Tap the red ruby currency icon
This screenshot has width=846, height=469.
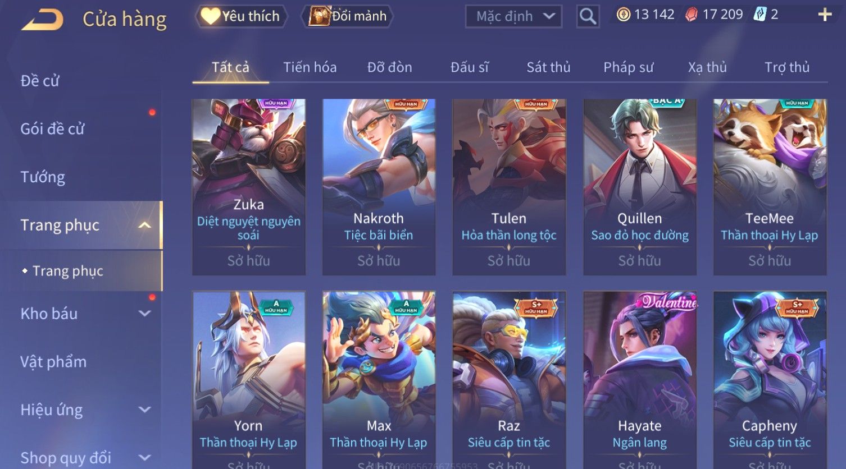point(692,15)
